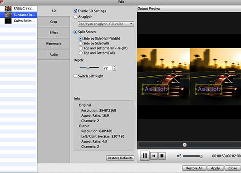The image size is (241, 173).
Task: Click the red window close button
Action: tap(1, 1)
